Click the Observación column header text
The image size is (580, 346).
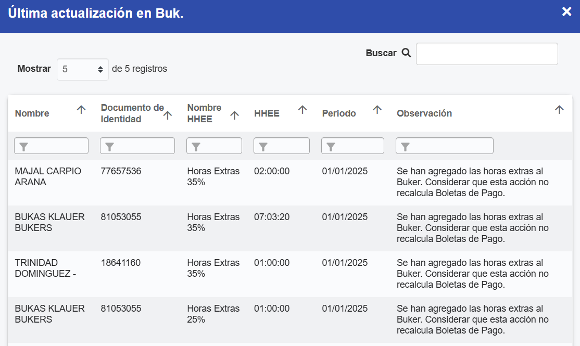(424, 113)
